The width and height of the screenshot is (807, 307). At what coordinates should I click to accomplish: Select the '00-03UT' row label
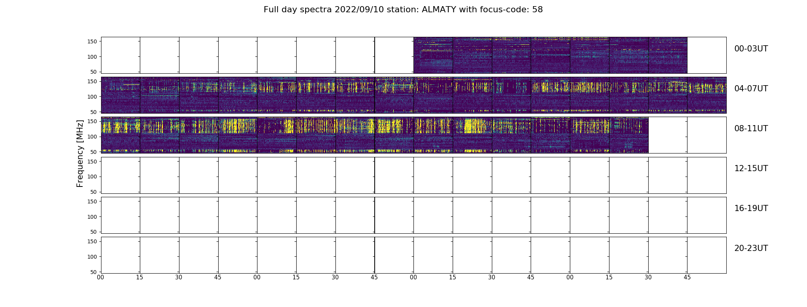[x=751, y=49]
